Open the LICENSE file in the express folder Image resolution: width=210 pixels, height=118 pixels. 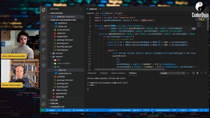click(61, 77)
